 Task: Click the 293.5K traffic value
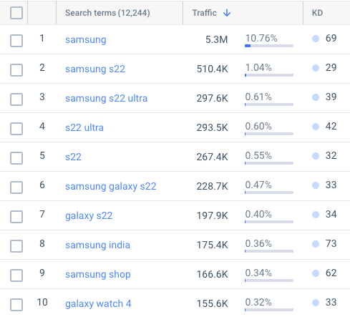tap(213, 127)
